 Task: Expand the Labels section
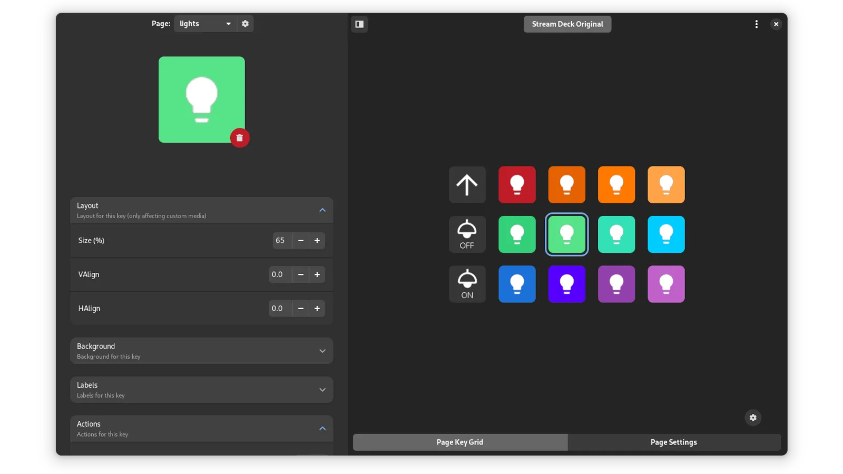pyautogui.click(x=322, y=390)
